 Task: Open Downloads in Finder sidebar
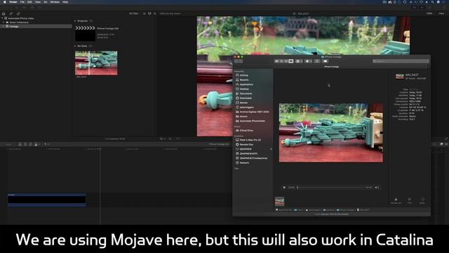(x=246, y=98)
